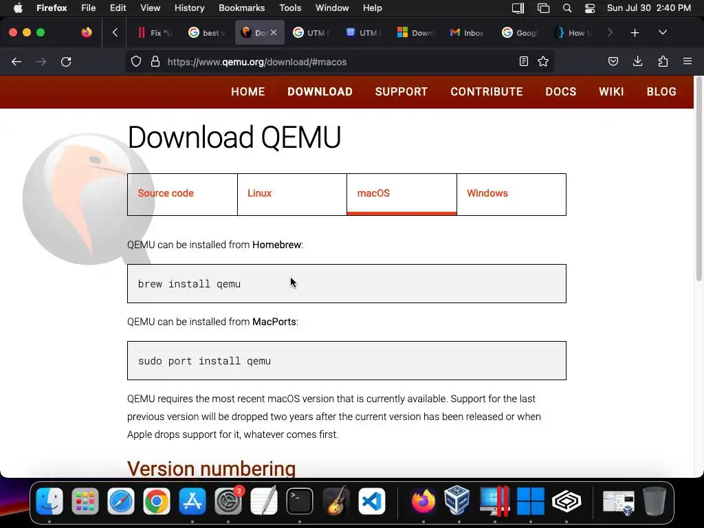
Task: Open tracking protection shield icon
Action: coord(136,61)
